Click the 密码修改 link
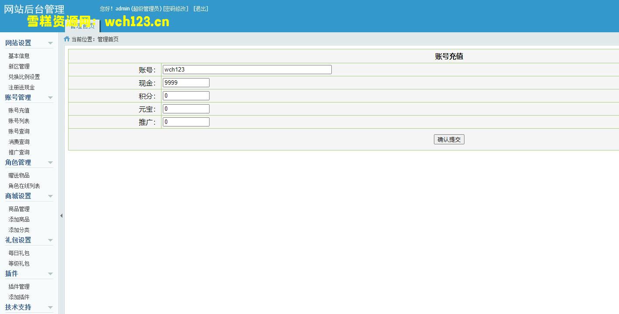This screenshot has height=314, width=619. [x=175, y=9]
